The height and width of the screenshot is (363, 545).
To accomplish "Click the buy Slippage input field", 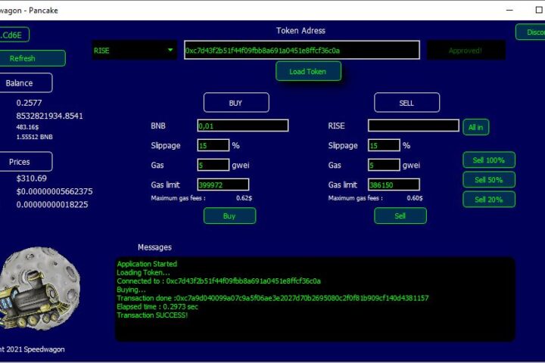I will pyautogui.click(x=213, y=145).
